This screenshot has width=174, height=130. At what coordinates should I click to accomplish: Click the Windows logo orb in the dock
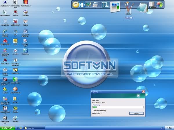[x=160, y=5]
